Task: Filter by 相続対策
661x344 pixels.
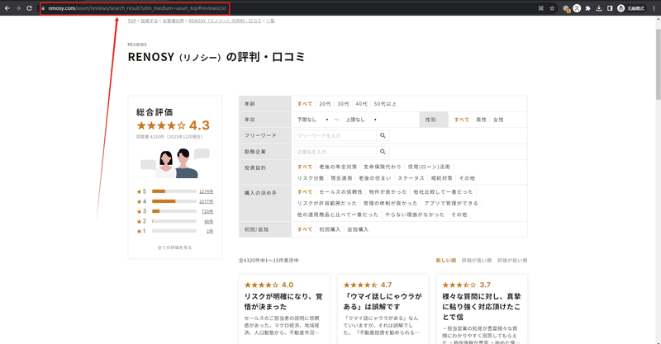Action: tap(442, 178)
